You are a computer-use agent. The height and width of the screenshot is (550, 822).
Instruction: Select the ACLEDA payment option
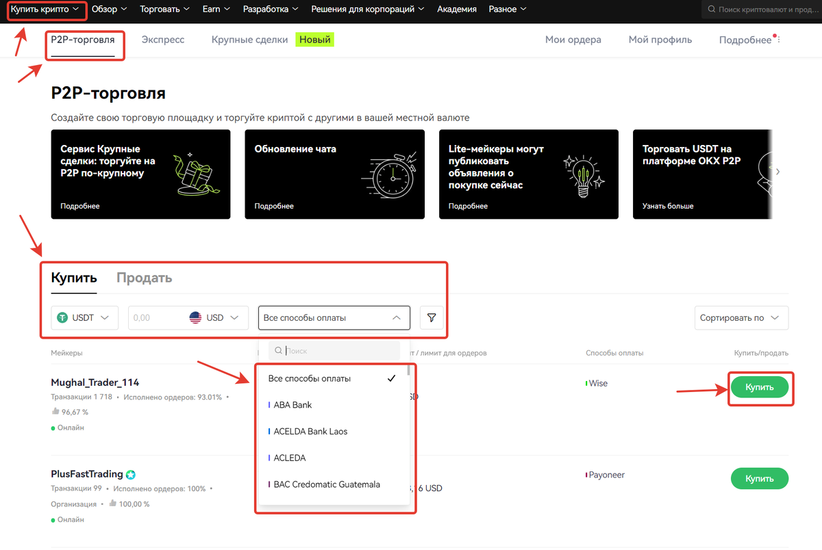(x=332, y=458)
